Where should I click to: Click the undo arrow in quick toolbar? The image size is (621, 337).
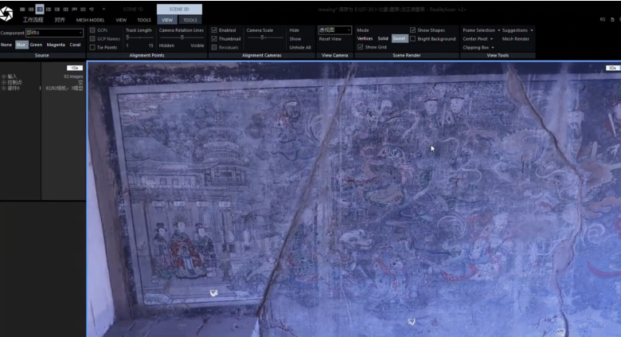92,9
